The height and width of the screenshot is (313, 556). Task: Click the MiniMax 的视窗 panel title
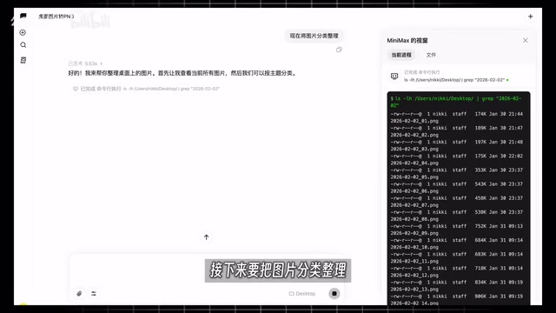pyautogui.click(x=407, y=41)
